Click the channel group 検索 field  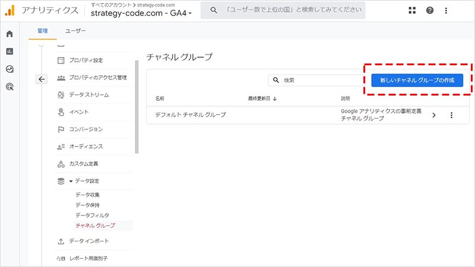315,80
